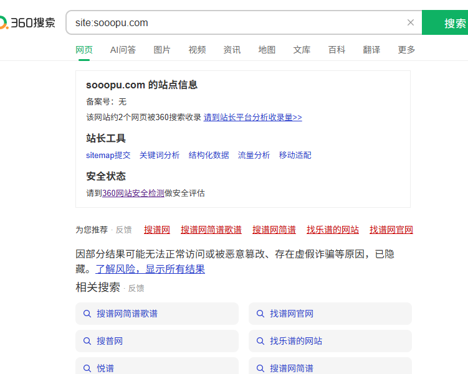The height and width of the screenshot is (374, 468).
Task: Select related search 搜谱网简谱 box at bottom
Action: tap(330, 366)
